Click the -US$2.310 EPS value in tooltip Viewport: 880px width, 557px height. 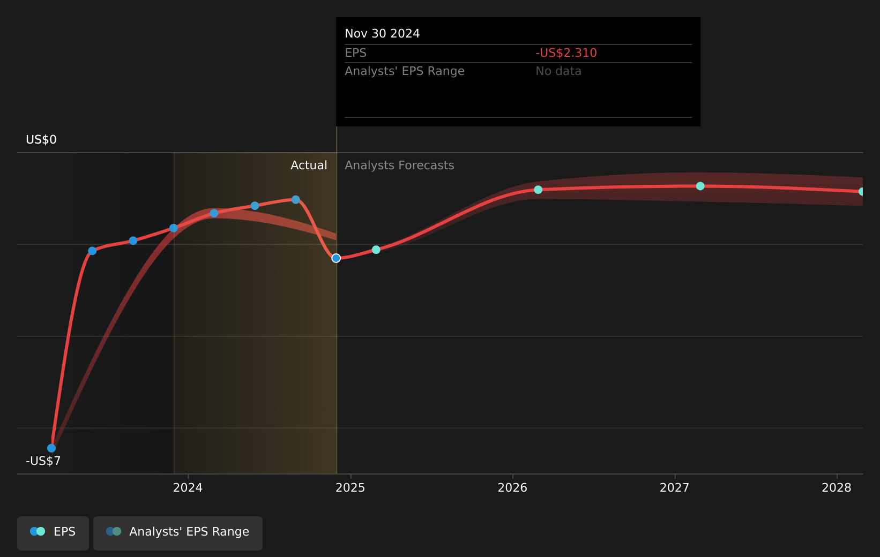pyautogui.click(x=566, y=53)
